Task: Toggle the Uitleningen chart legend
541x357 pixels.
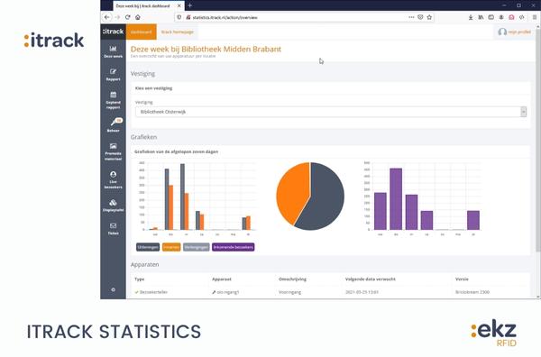Action: [148, 247]
